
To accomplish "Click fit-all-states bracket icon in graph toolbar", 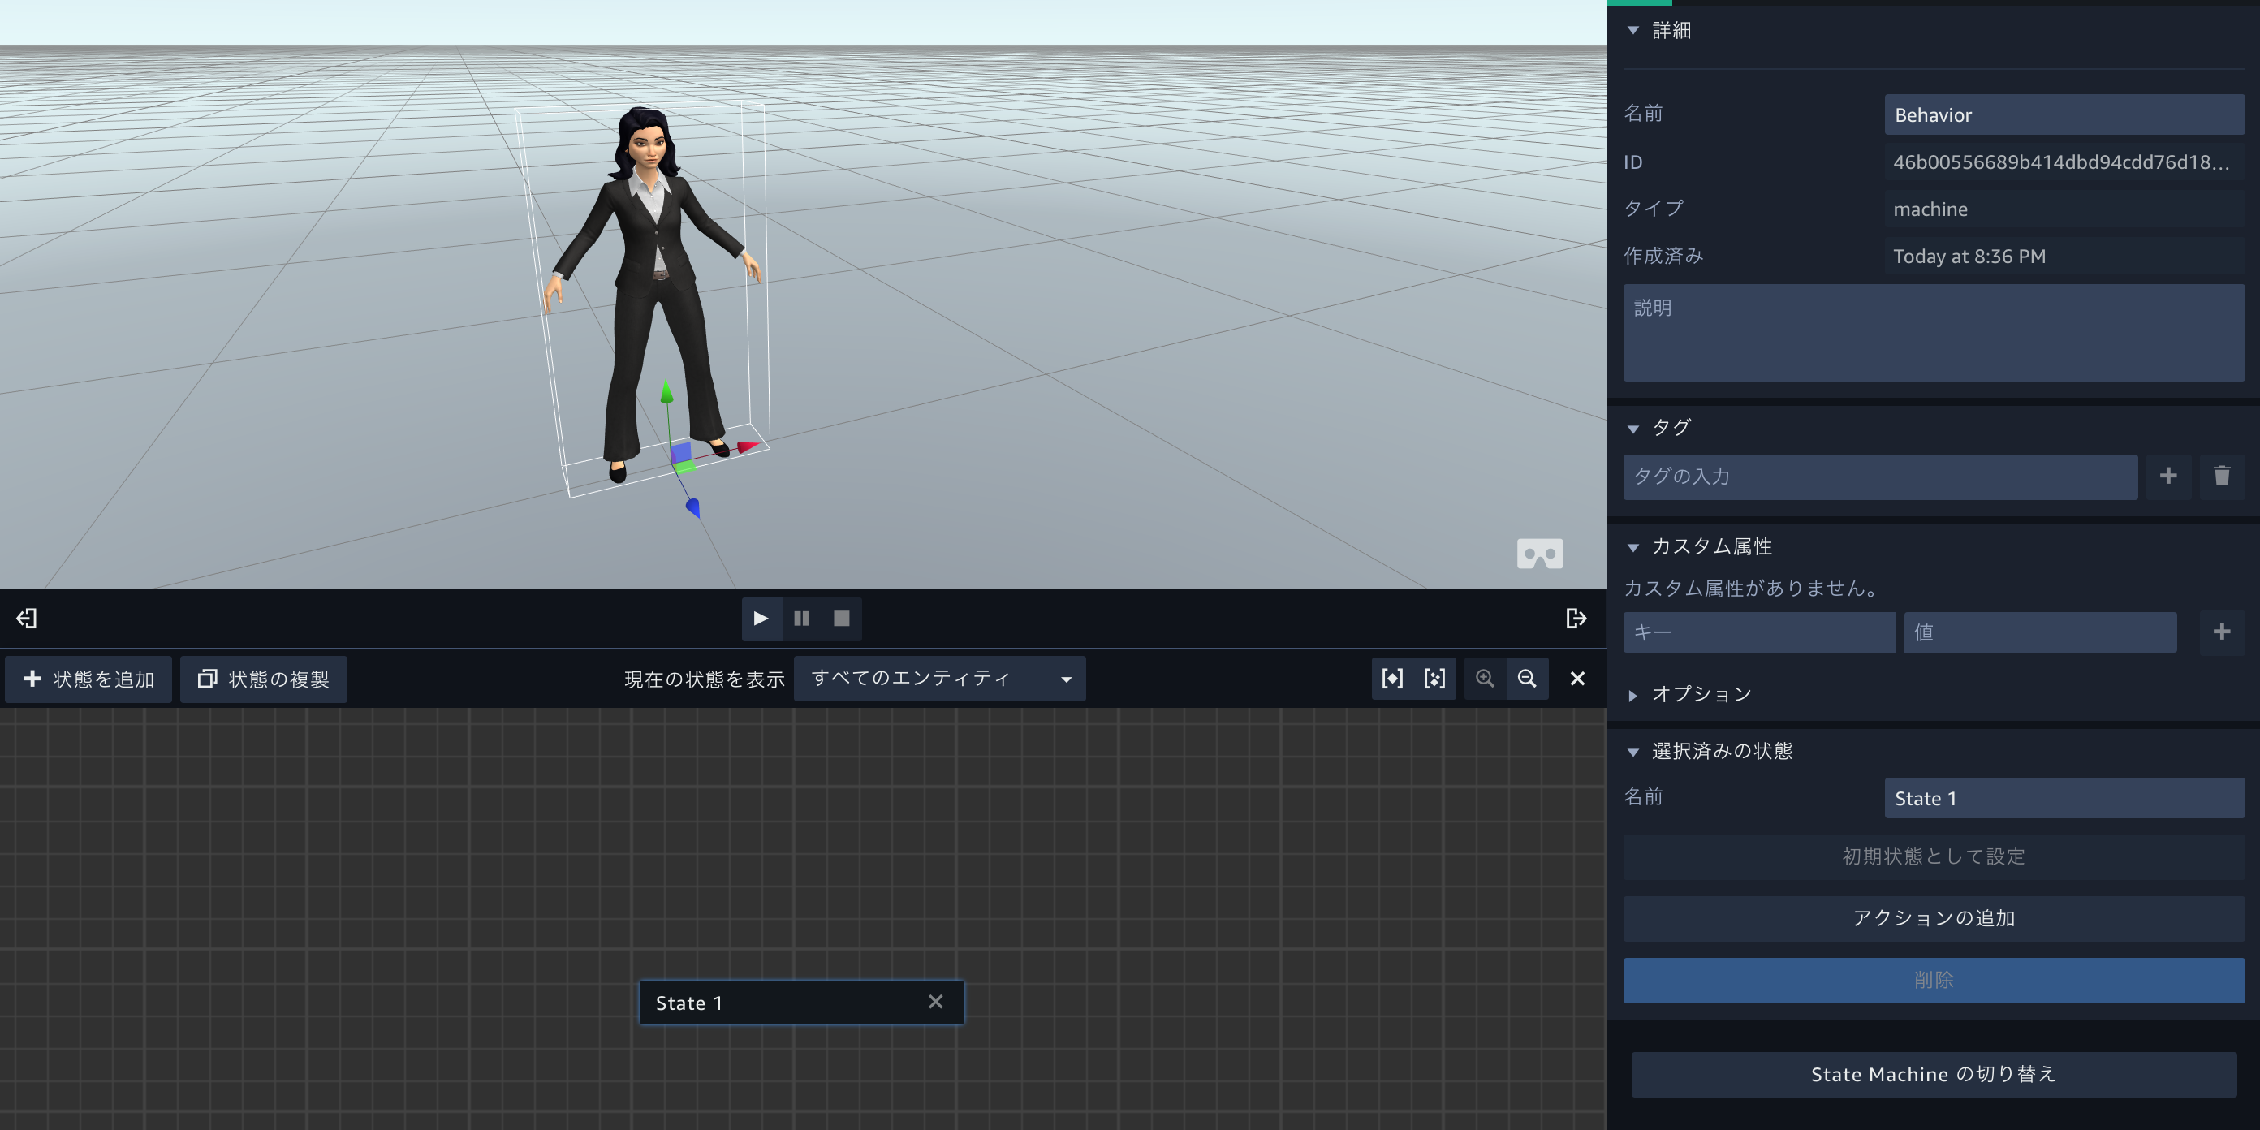I will click(1391, 678).
